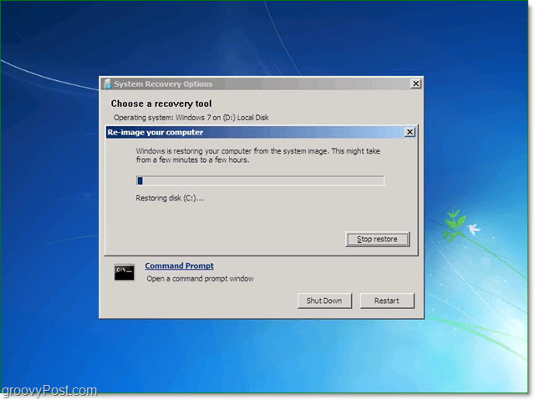Click the Command Prompt icon
This screenshot has width=535, height=400.
tap(125, 272)
